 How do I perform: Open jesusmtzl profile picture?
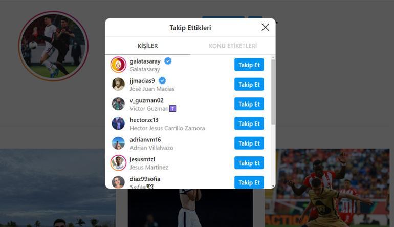tap(118, 163)
